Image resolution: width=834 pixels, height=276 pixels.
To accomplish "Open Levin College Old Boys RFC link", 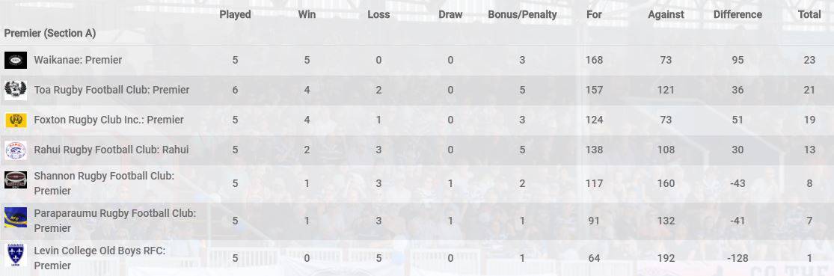I will point(100,258).
